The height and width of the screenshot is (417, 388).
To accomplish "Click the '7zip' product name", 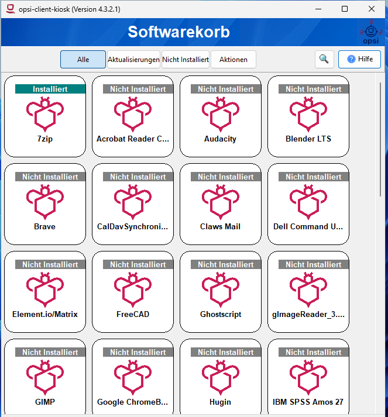I will pyautogui.click(x=44, y=139).
